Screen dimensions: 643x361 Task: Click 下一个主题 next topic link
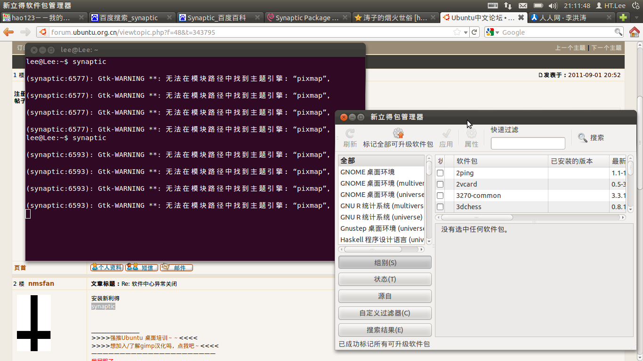606,48
